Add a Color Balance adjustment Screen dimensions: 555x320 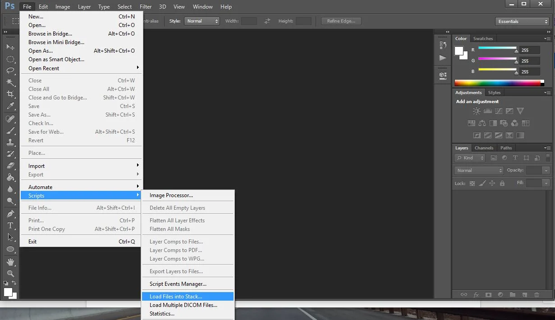(x=482, y=123)
